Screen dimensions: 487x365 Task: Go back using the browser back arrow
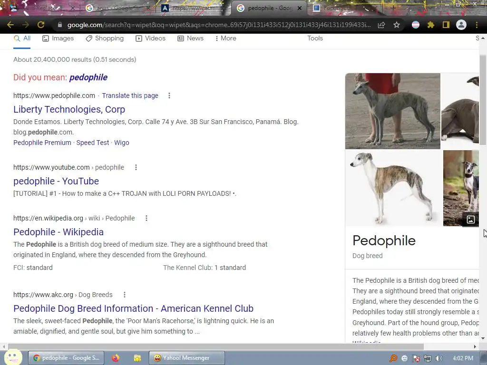point(10,25)
